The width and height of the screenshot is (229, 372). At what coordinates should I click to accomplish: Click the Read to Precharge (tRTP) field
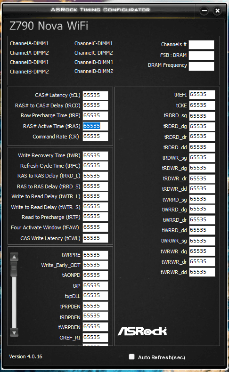point(95,217)
